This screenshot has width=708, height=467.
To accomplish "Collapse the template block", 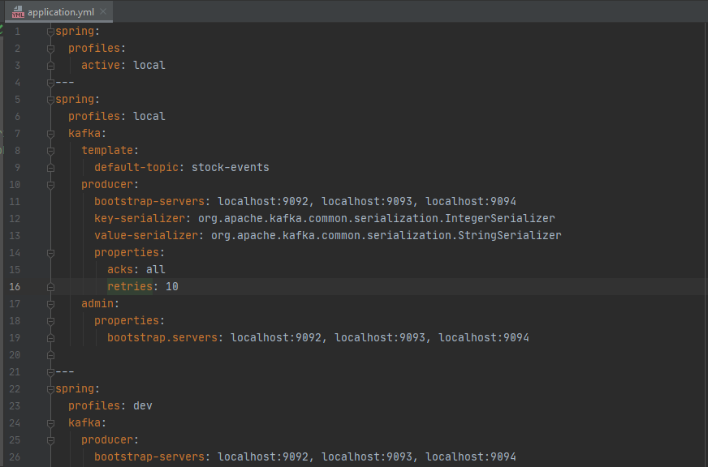I will click(50, 150).
